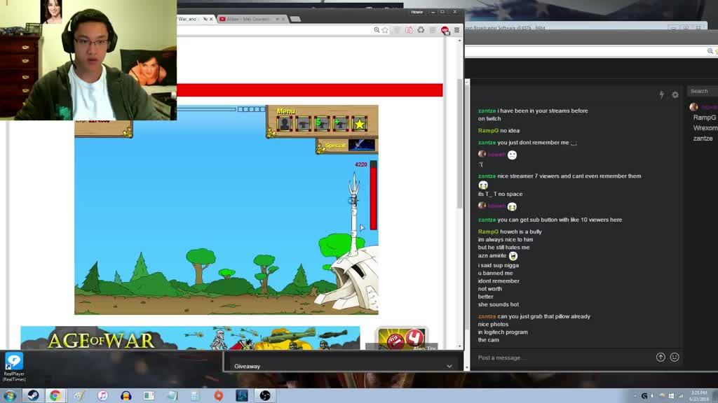Click zantze in the chat user list
Viewport: 718px width, 403px height.
[x=703, y=139]
